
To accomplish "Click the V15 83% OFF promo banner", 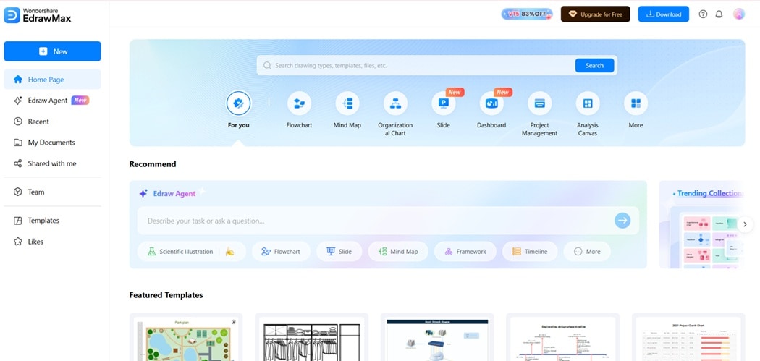I will point(527,14).
